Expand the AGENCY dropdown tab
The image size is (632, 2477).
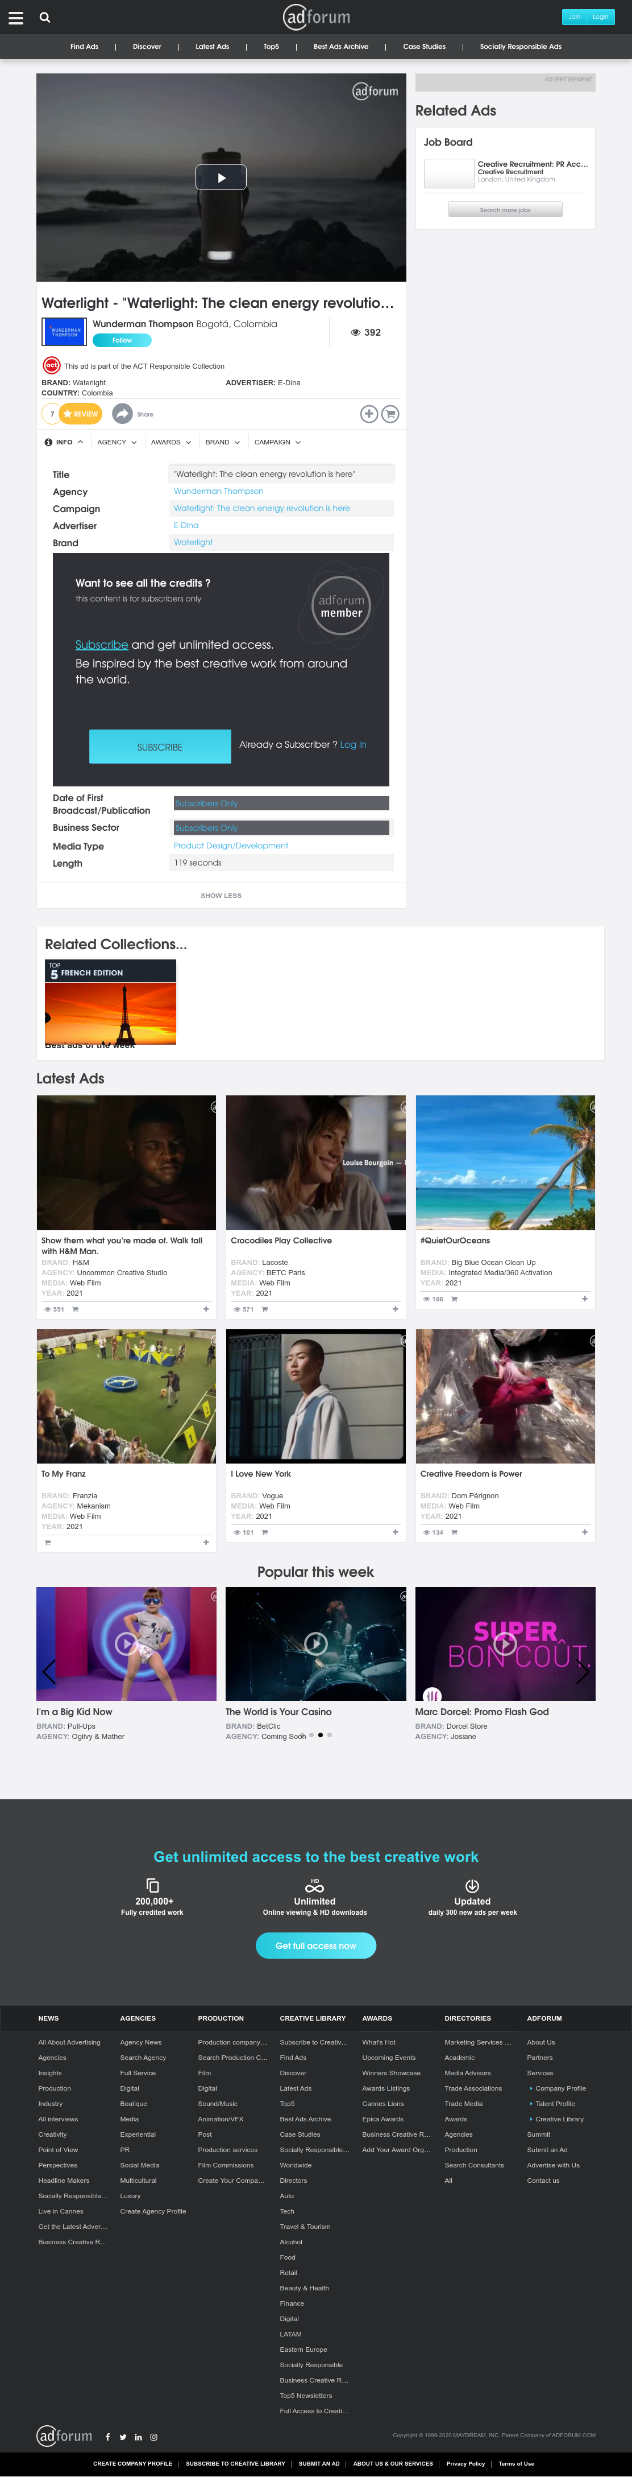(x=116, y=442)
